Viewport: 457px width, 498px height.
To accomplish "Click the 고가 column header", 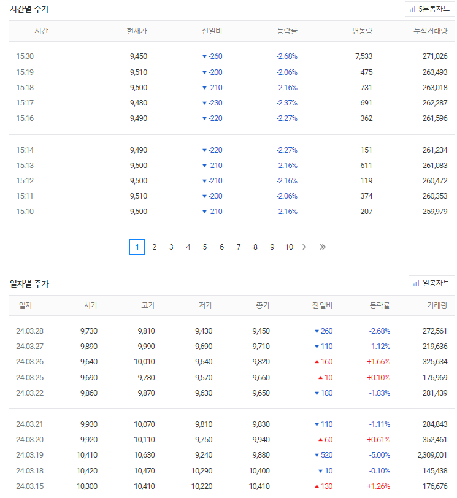I will point(148,305).
